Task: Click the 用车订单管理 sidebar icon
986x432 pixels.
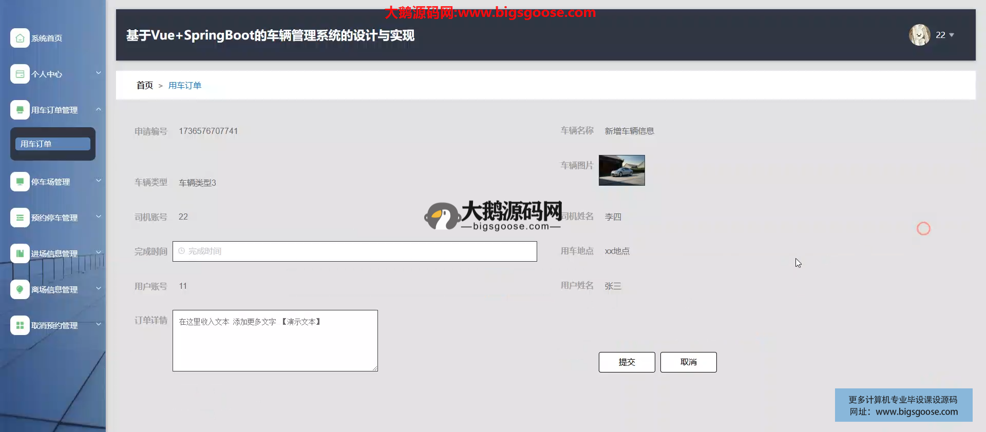Action: (20, 110)
